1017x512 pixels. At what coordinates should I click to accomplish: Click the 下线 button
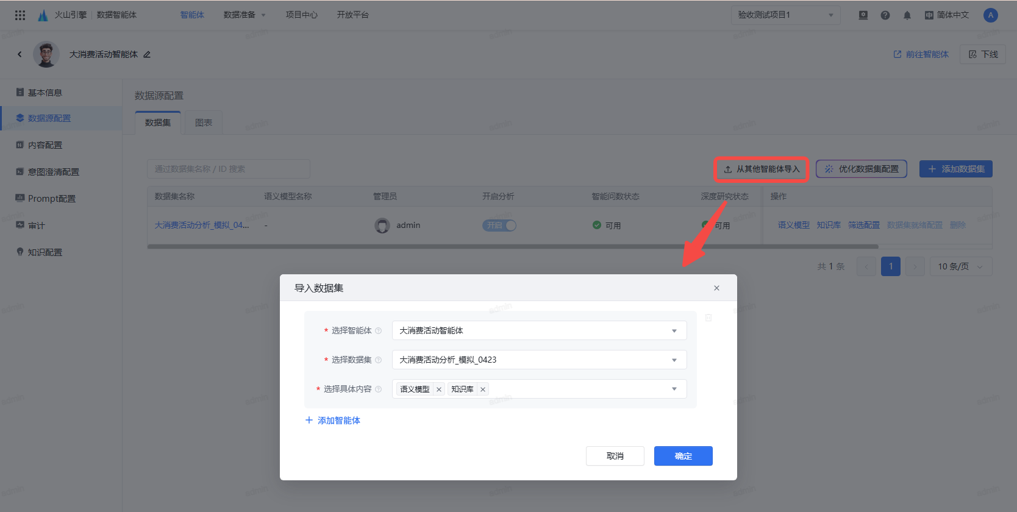coord(983,54)
